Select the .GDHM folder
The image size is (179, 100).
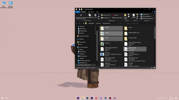111,28
